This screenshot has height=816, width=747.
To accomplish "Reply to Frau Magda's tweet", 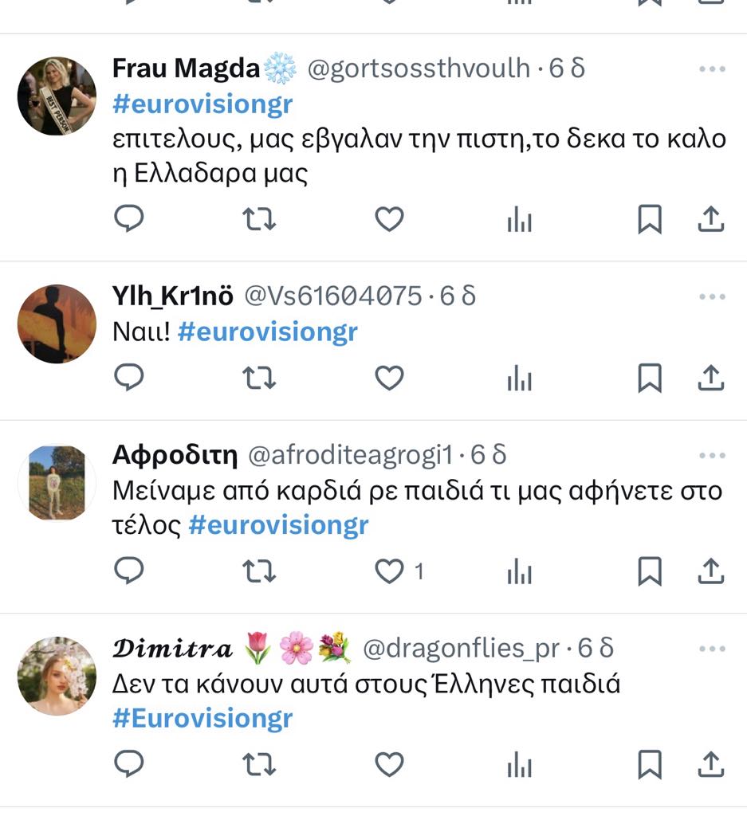I will click(128, 218).
